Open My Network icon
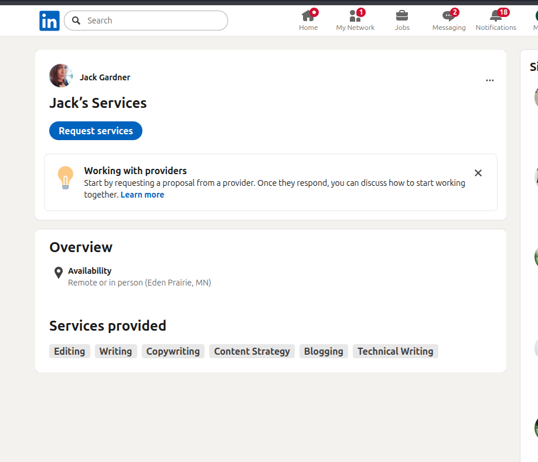 [355, 16]
